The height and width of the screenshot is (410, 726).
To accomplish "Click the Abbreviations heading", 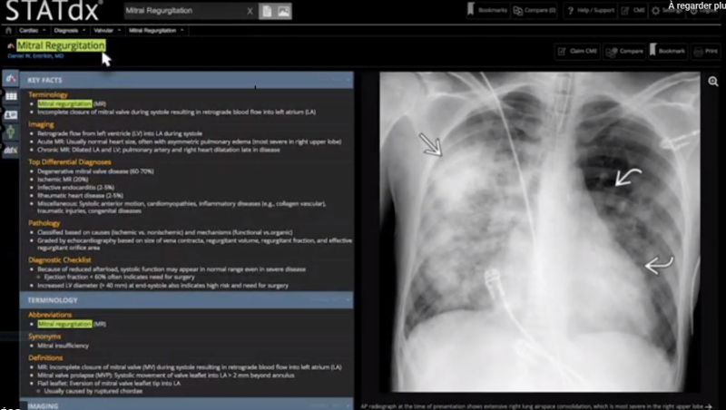I will pos(50,315).
